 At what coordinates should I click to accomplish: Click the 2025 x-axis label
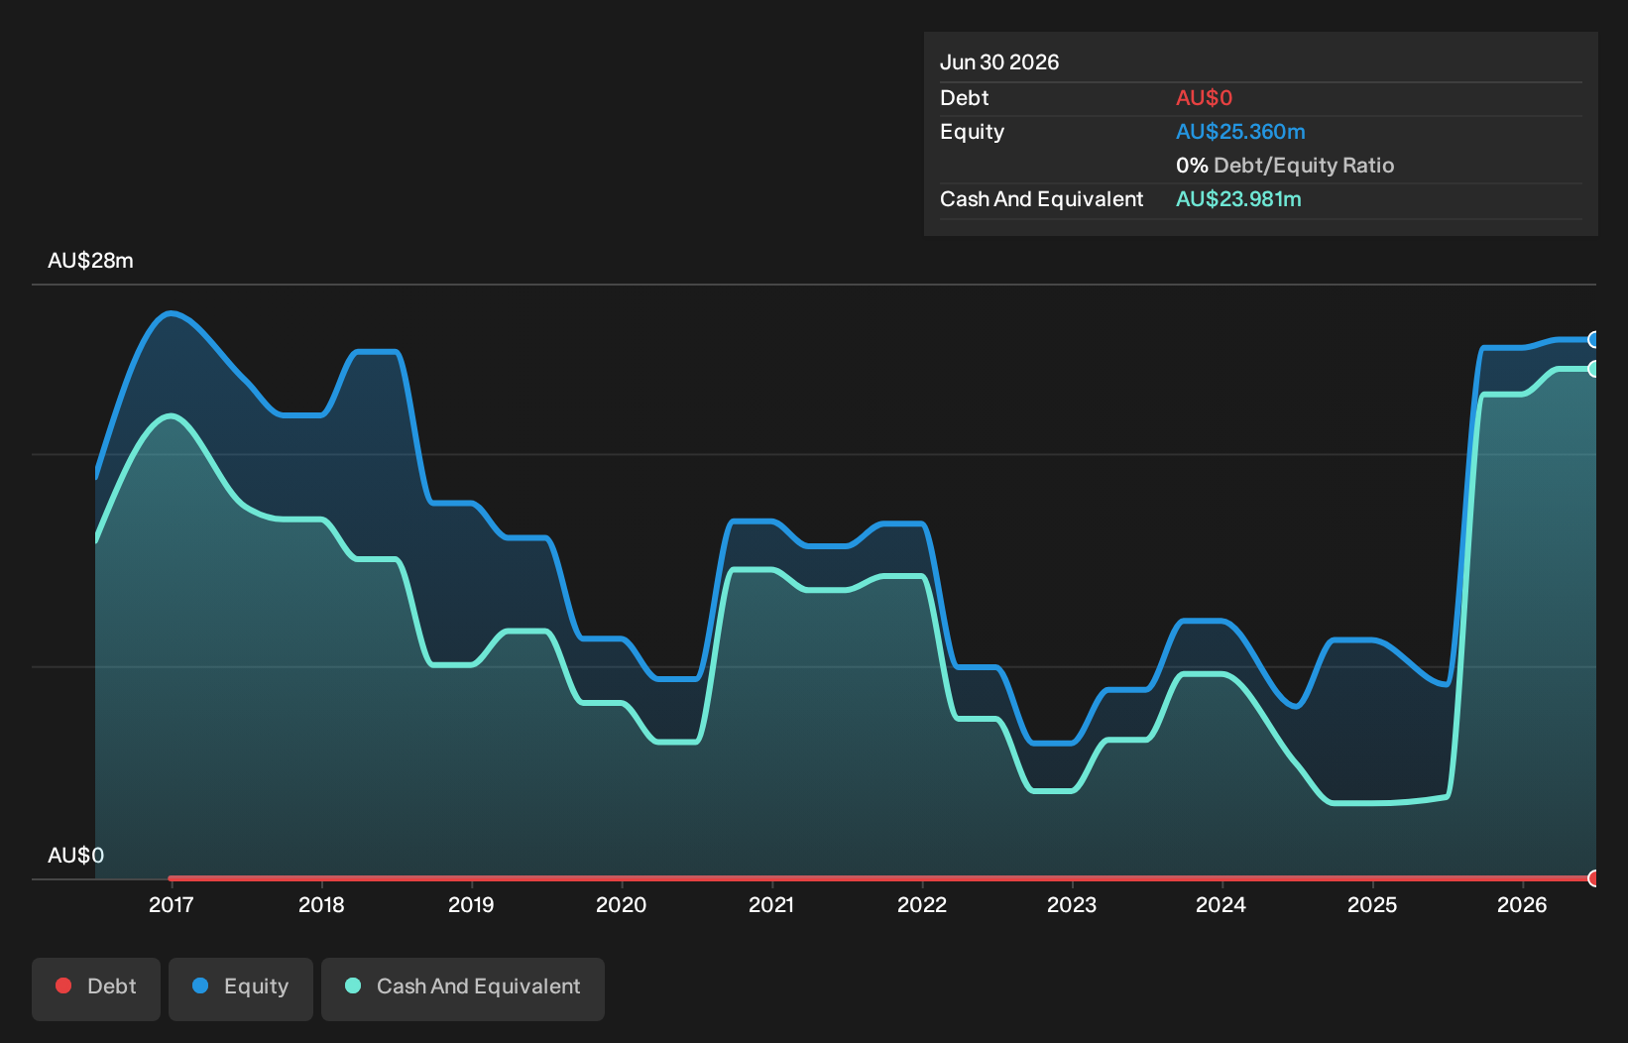(x=1372, y=904)
